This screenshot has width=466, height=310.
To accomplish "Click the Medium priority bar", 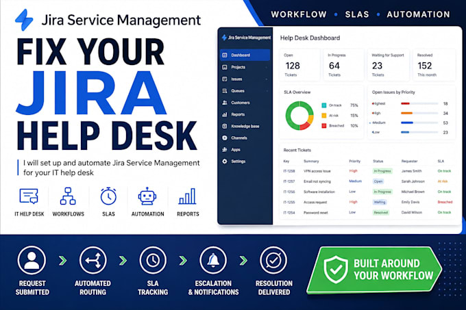I will point(419,122).
